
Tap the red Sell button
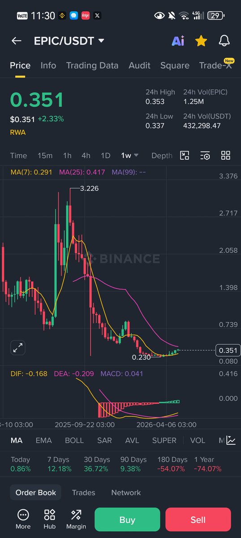(198, 520)
